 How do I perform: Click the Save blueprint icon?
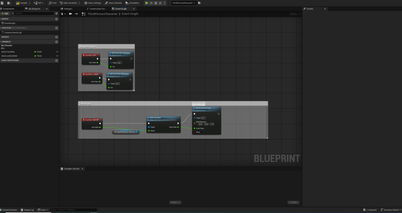click(3, 3)
